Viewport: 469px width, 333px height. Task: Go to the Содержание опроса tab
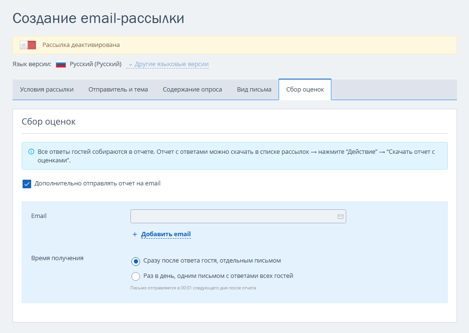click(192, 90)
